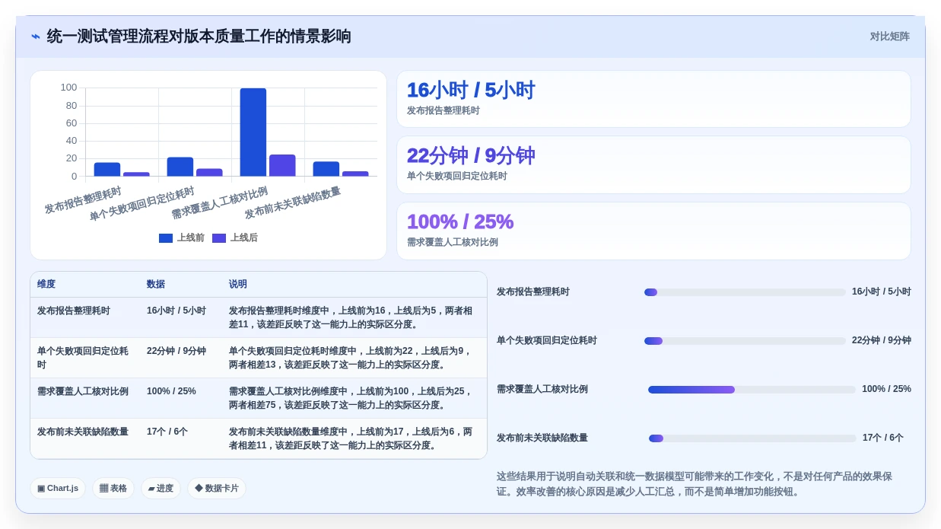This screenshot has width=941, height=529.
Task: Select table cell 16小时 / 5小时
Action: tap(176, 311)
